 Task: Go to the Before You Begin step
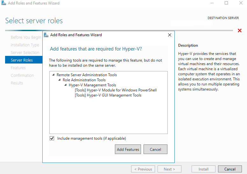coord(26,37)
